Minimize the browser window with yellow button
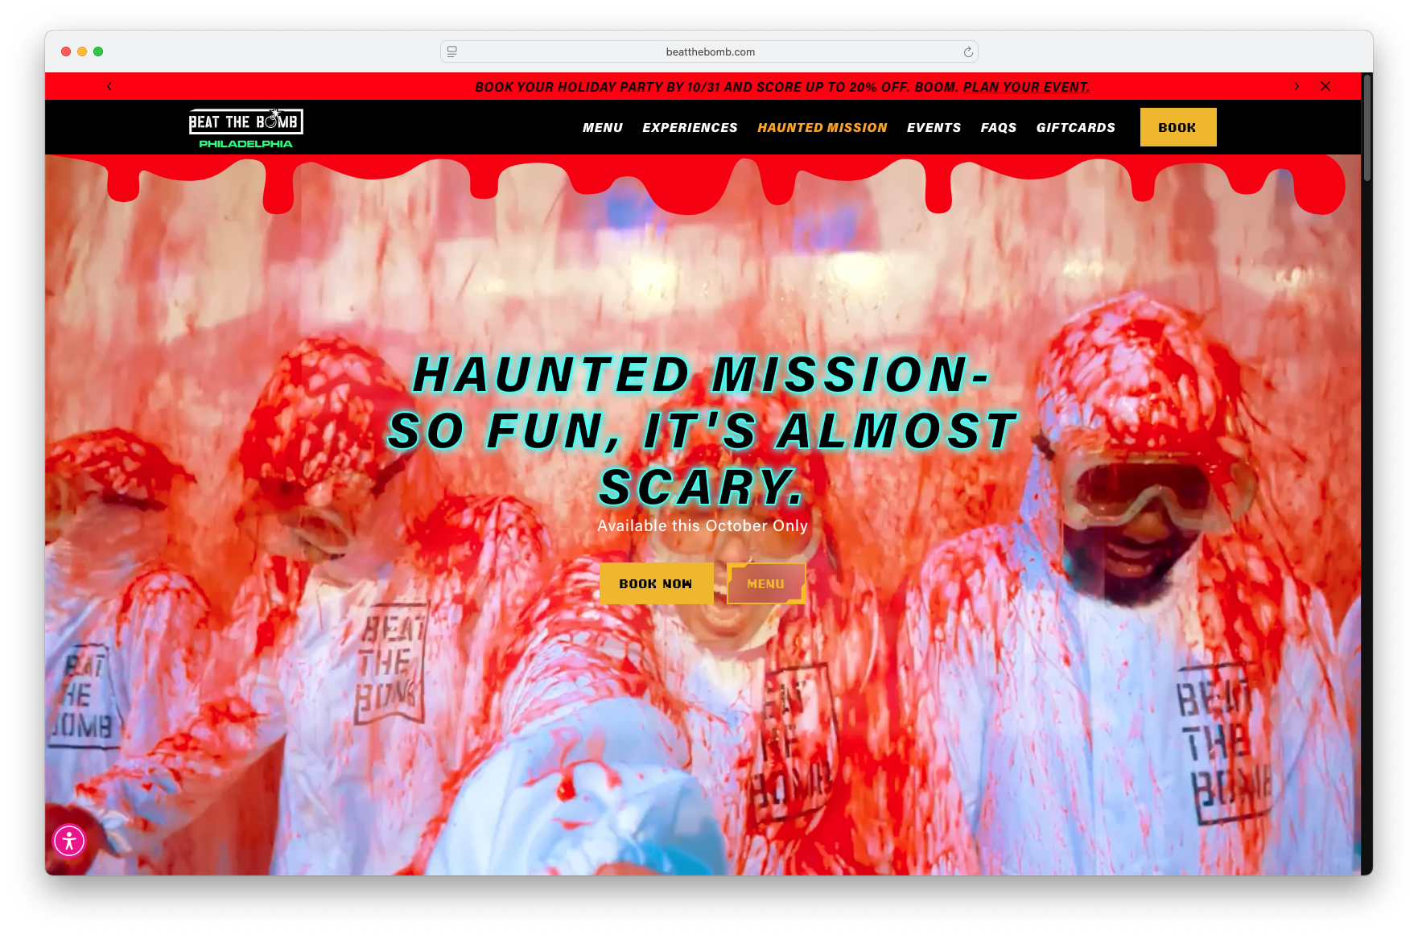 pos(82,51)
